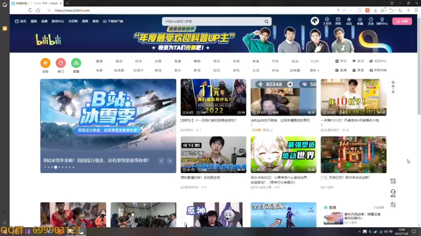This screenshot has width=421, height=236.
Task: Open the 11月 2022 games video thumbnail
Action: click(213, 97)
